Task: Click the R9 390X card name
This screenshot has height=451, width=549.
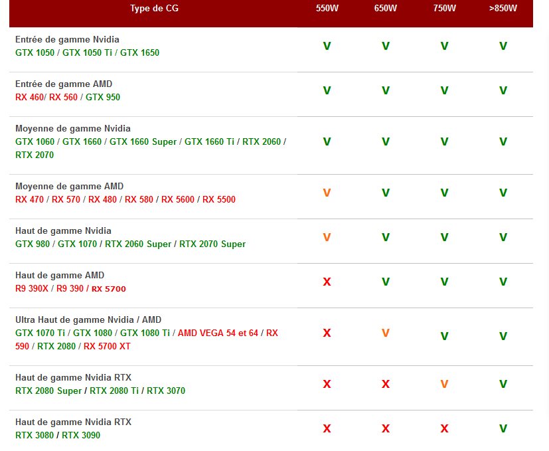Action: point(32,289)
